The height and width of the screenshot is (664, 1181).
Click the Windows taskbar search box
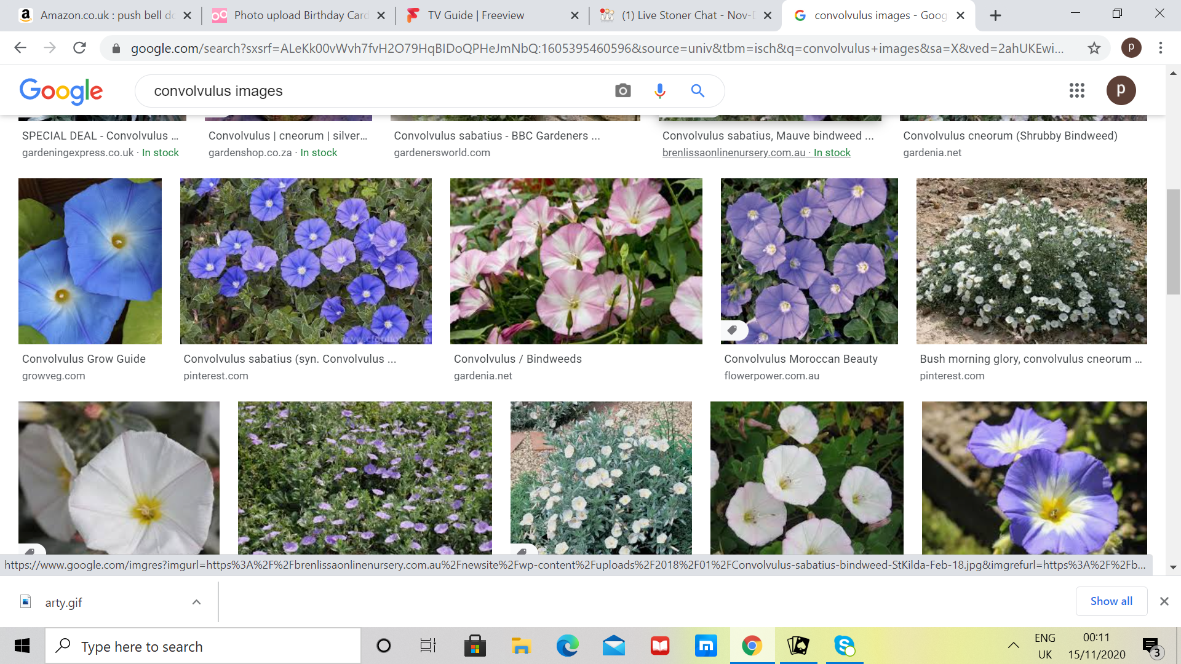click(203, 646)
